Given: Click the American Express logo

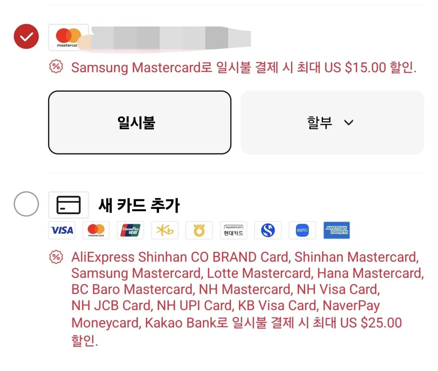Looking at the screenshot, I should [337, 230].
